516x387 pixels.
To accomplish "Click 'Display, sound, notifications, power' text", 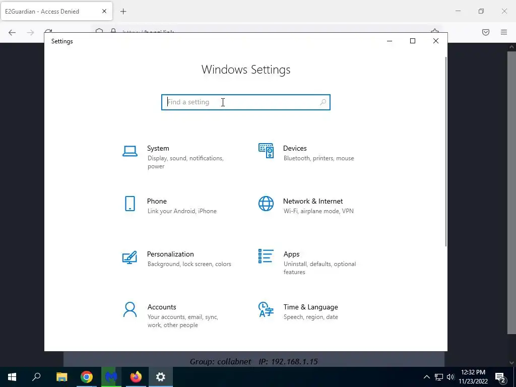I will click(185, 162).
